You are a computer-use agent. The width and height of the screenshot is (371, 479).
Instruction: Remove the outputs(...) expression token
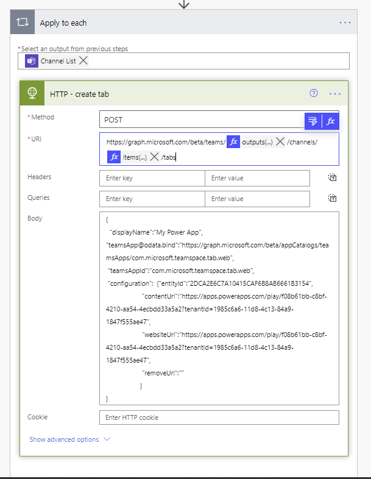pos(280,141)
